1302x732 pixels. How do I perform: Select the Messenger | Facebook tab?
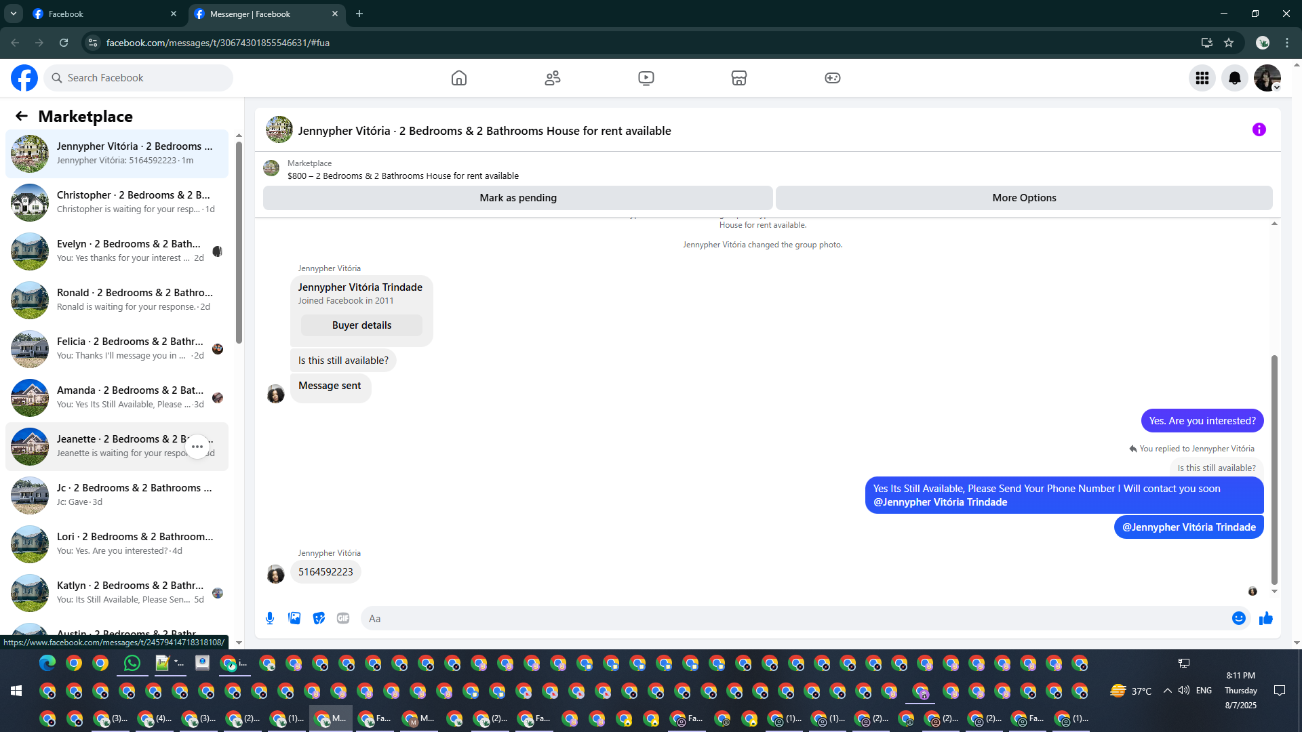click(265, 14)
